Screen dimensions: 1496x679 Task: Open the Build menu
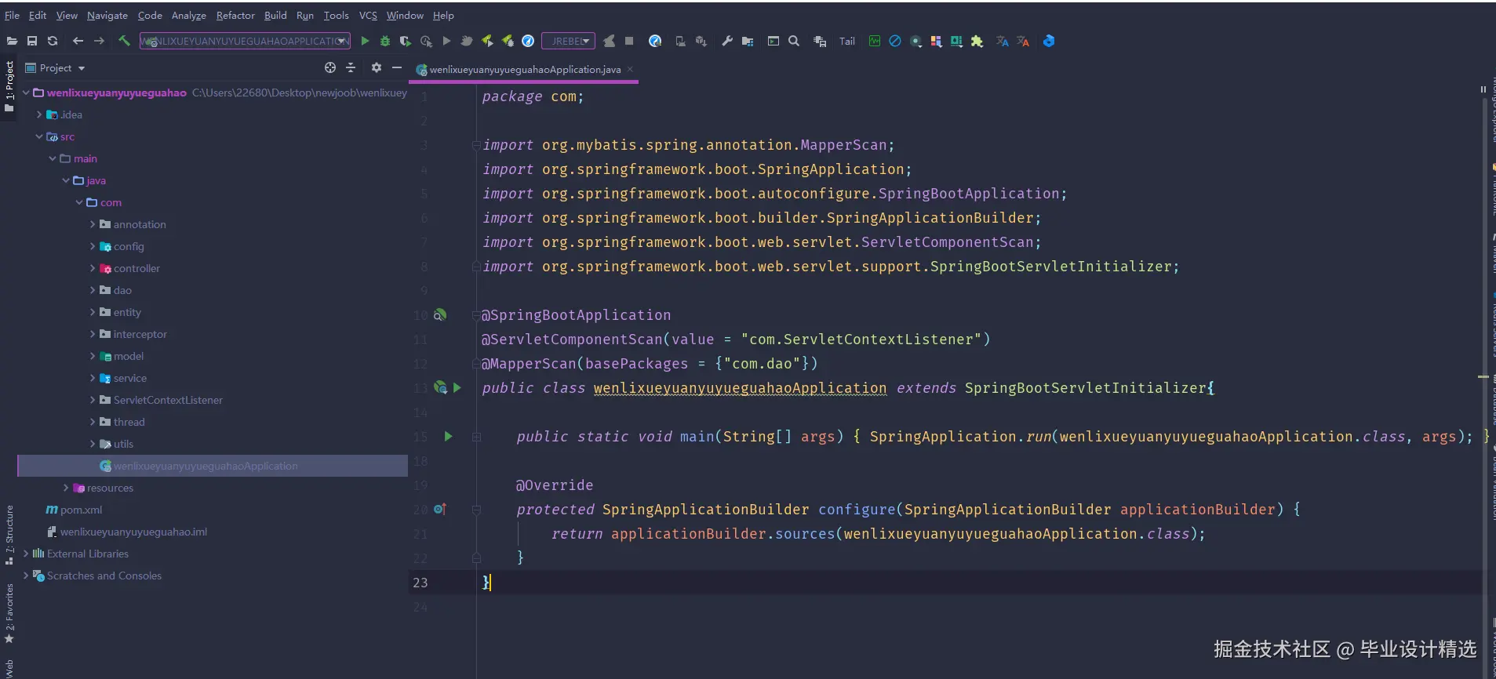coord(275,15)
